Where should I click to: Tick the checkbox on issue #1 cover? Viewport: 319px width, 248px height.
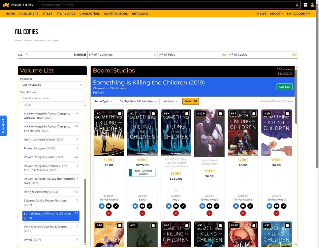click(153, 113)
